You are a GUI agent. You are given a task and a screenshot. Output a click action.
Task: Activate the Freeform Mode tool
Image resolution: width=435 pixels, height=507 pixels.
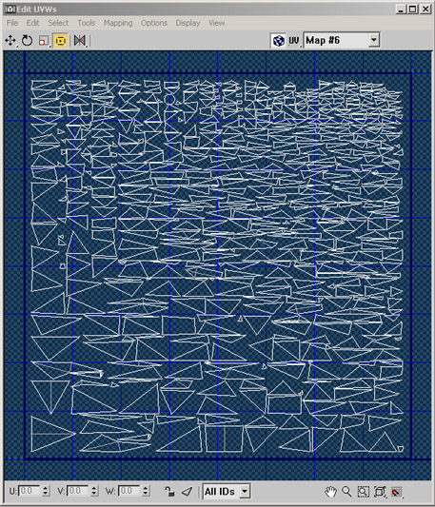(61, 41)
